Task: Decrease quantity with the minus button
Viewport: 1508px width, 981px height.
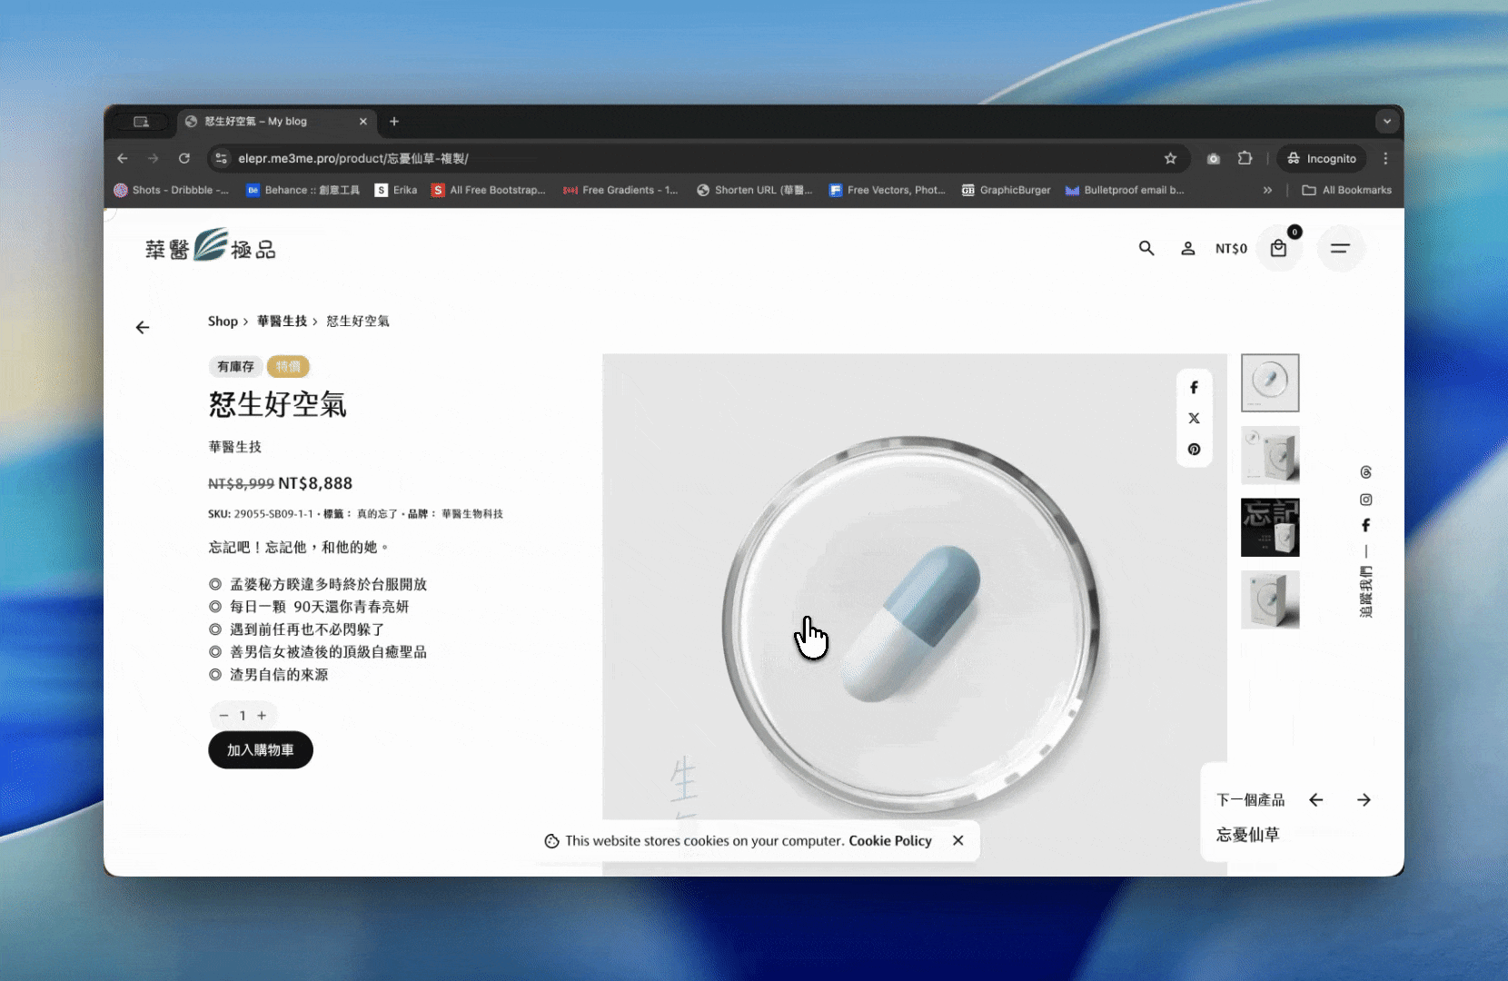Action: click(223, 716)
